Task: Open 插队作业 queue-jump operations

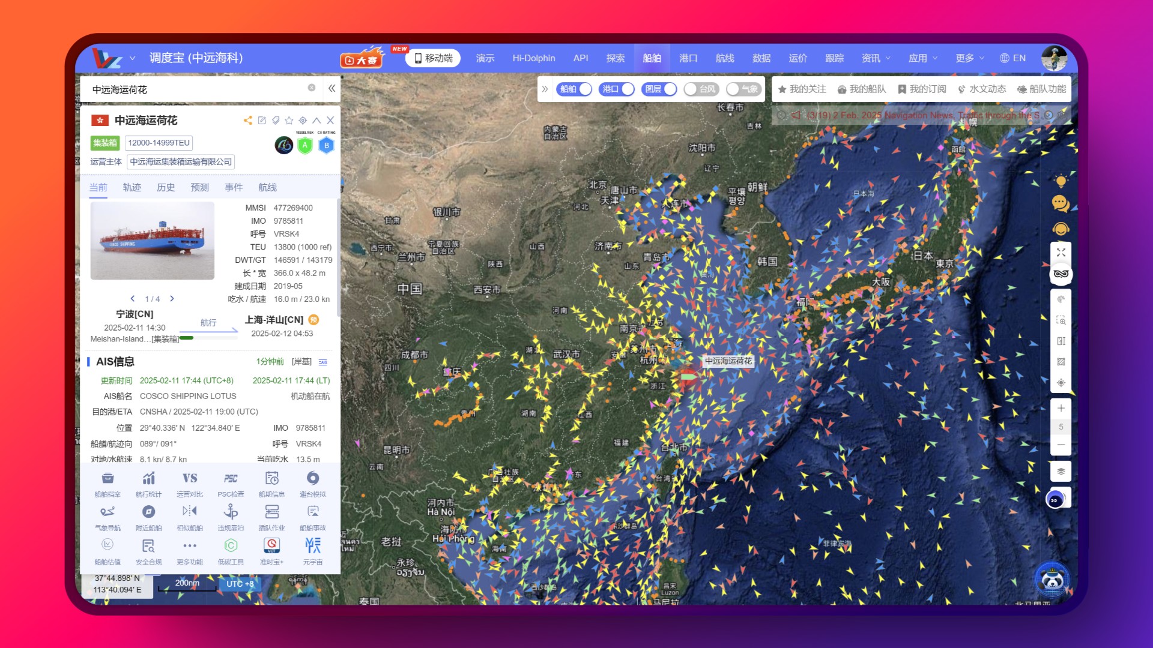Action: click(272, 518)
